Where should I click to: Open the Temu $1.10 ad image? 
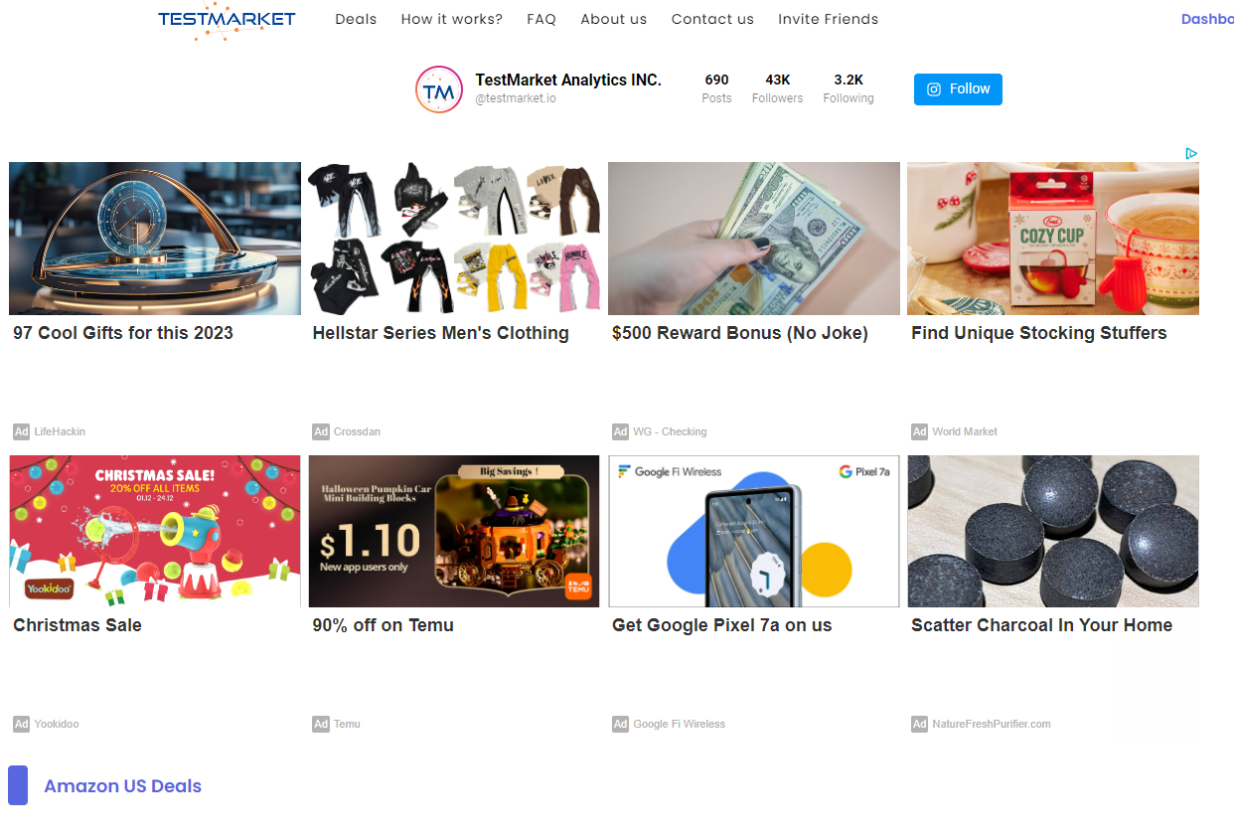coord(454,531)
